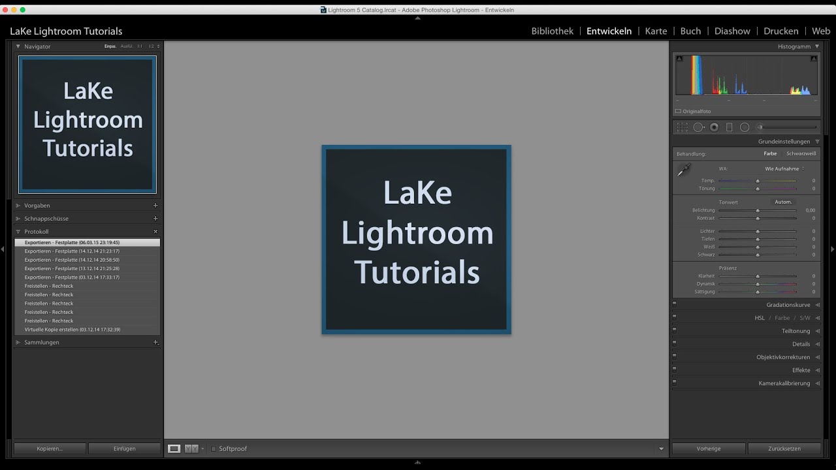Collapse the Histogramm panel
Screen dimensions: 836x470
817,46
